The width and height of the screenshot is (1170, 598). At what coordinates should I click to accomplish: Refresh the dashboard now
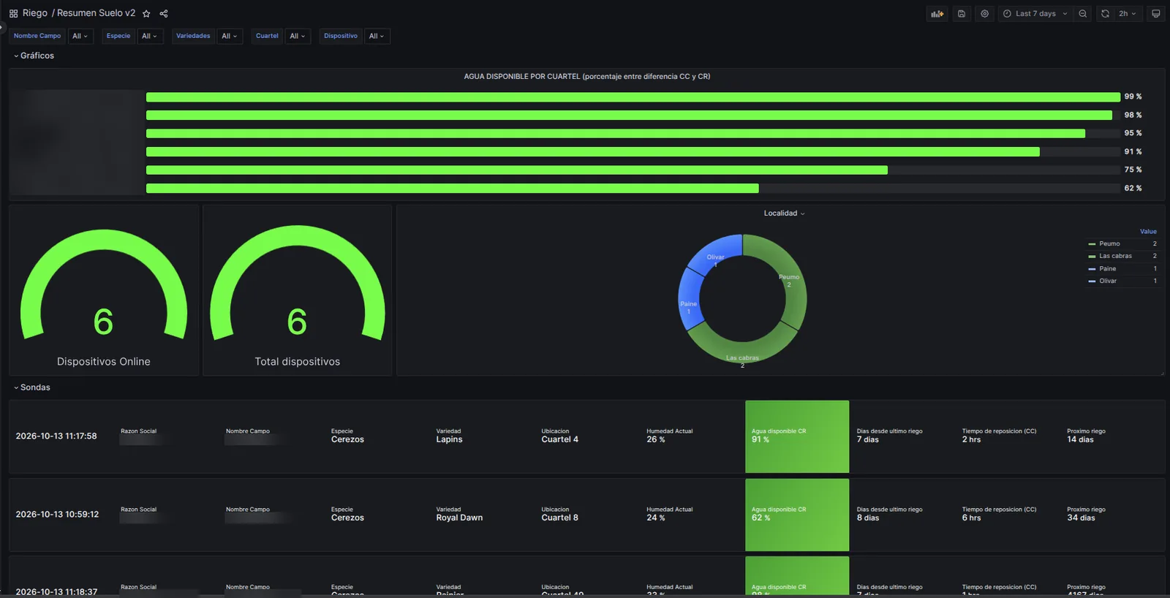point(1105,14)
